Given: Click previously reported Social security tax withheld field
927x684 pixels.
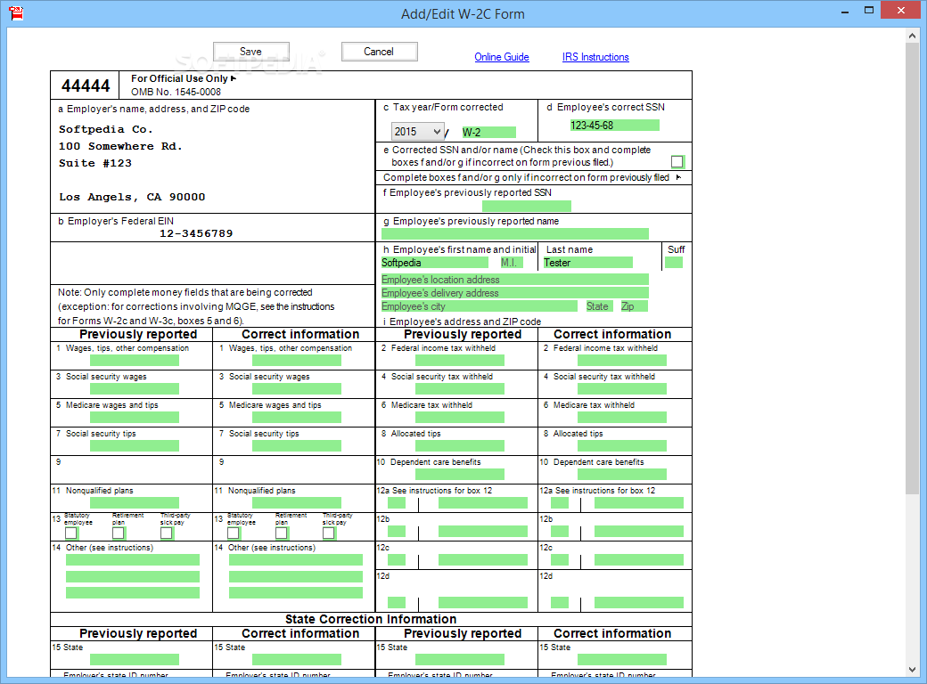Looking at the screenshot, I should [460, 388].
